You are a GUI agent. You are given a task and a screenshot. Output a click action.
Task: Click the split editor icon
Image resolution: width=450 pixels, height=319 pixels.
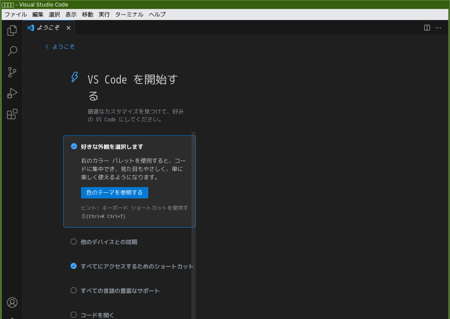point(427,27)
